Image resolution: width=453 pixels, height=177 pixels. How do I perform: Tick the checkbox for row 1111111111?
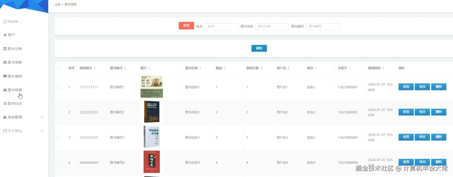[x=59, y=87]
